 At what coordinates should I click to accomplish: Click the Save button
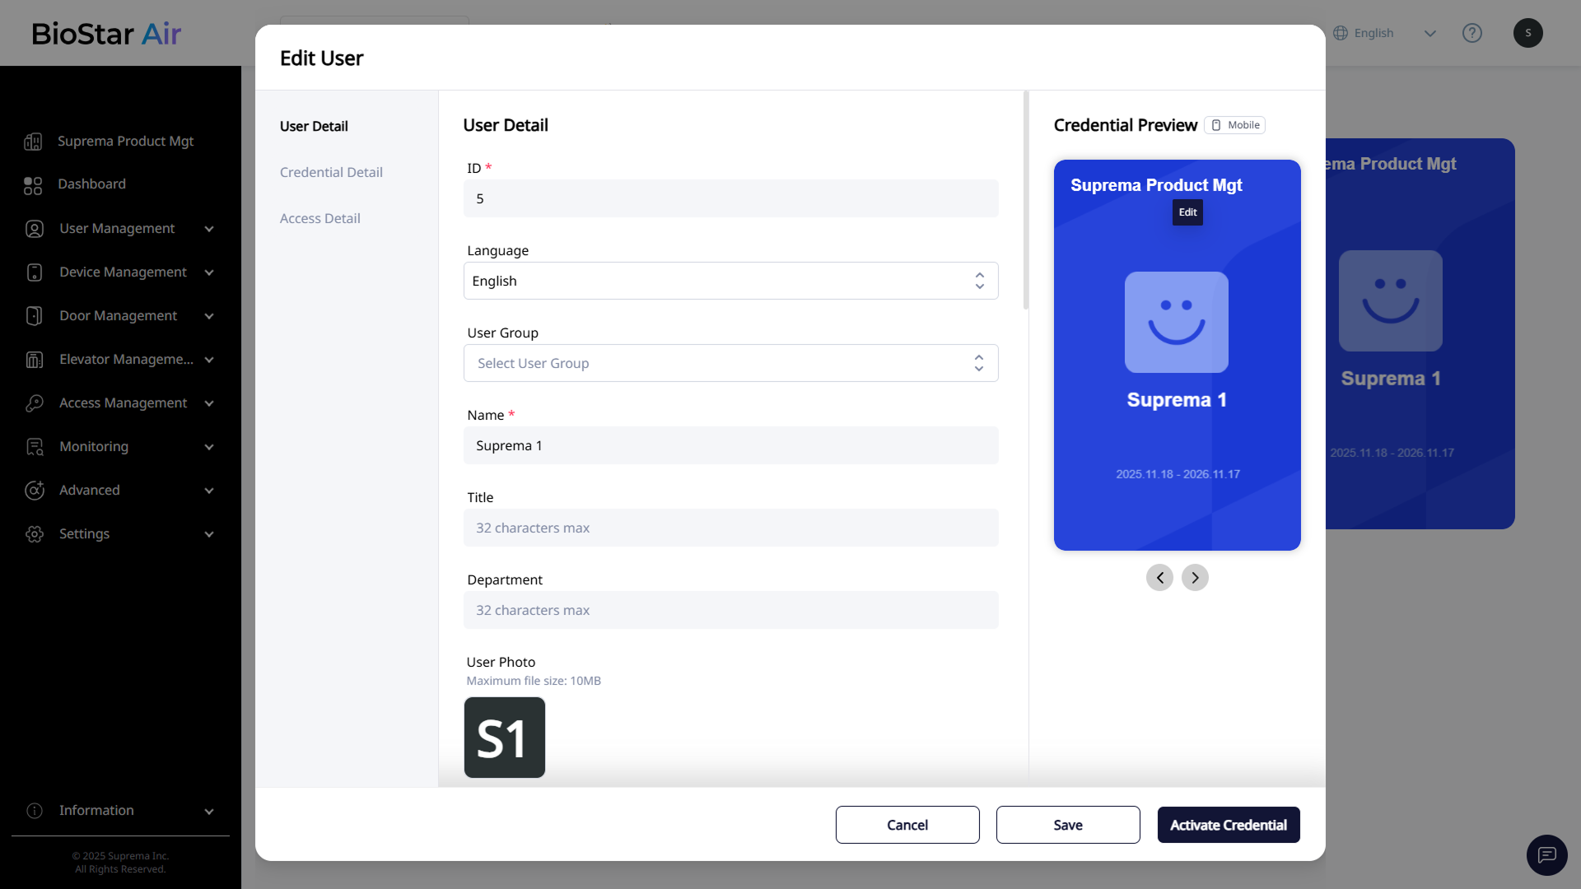(x=1068, y=825)
